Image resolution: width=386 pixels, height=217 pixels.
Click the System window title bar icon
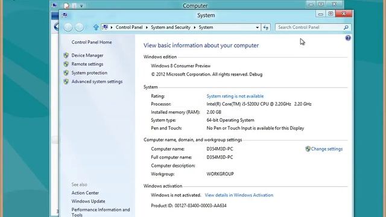click(x=65, y=15)
